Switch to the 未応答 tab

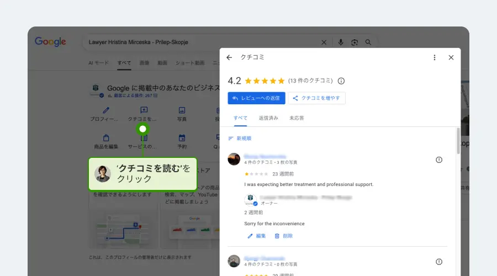click(x=297, y=118)
